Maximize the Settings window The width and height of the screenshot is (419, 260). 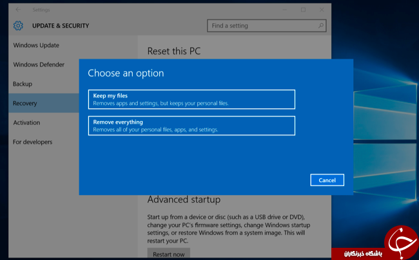point(303,10)
